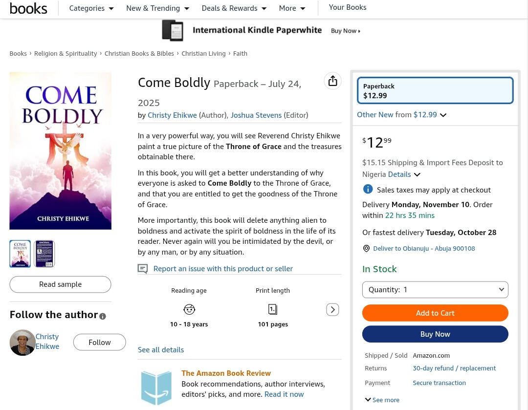This screenshot has height=410, width=528.
Task: Click Christy Ehikwe's author profile photo
Action: 22,342
